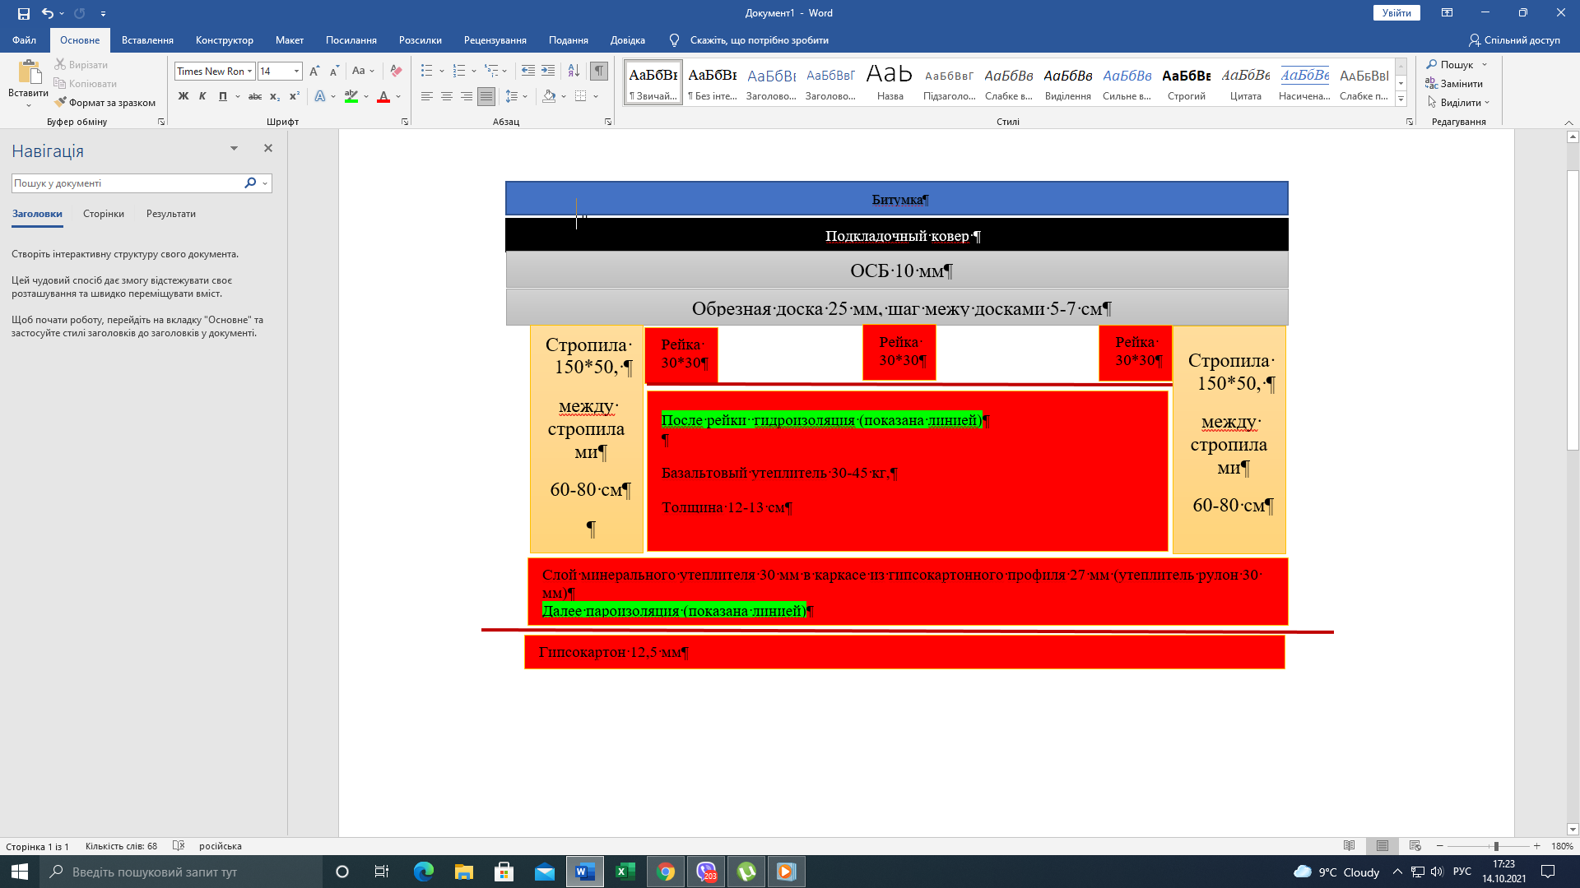
Task: Click the Save icon in title bar
Action: (x=23, y=13)
